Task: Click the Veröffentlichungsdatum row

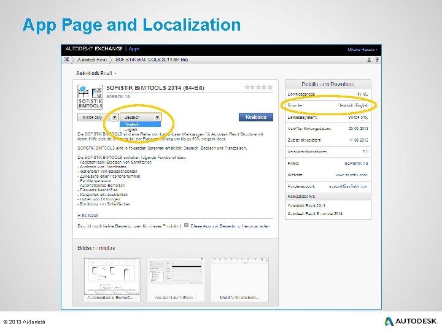Action: pos(328,129)
